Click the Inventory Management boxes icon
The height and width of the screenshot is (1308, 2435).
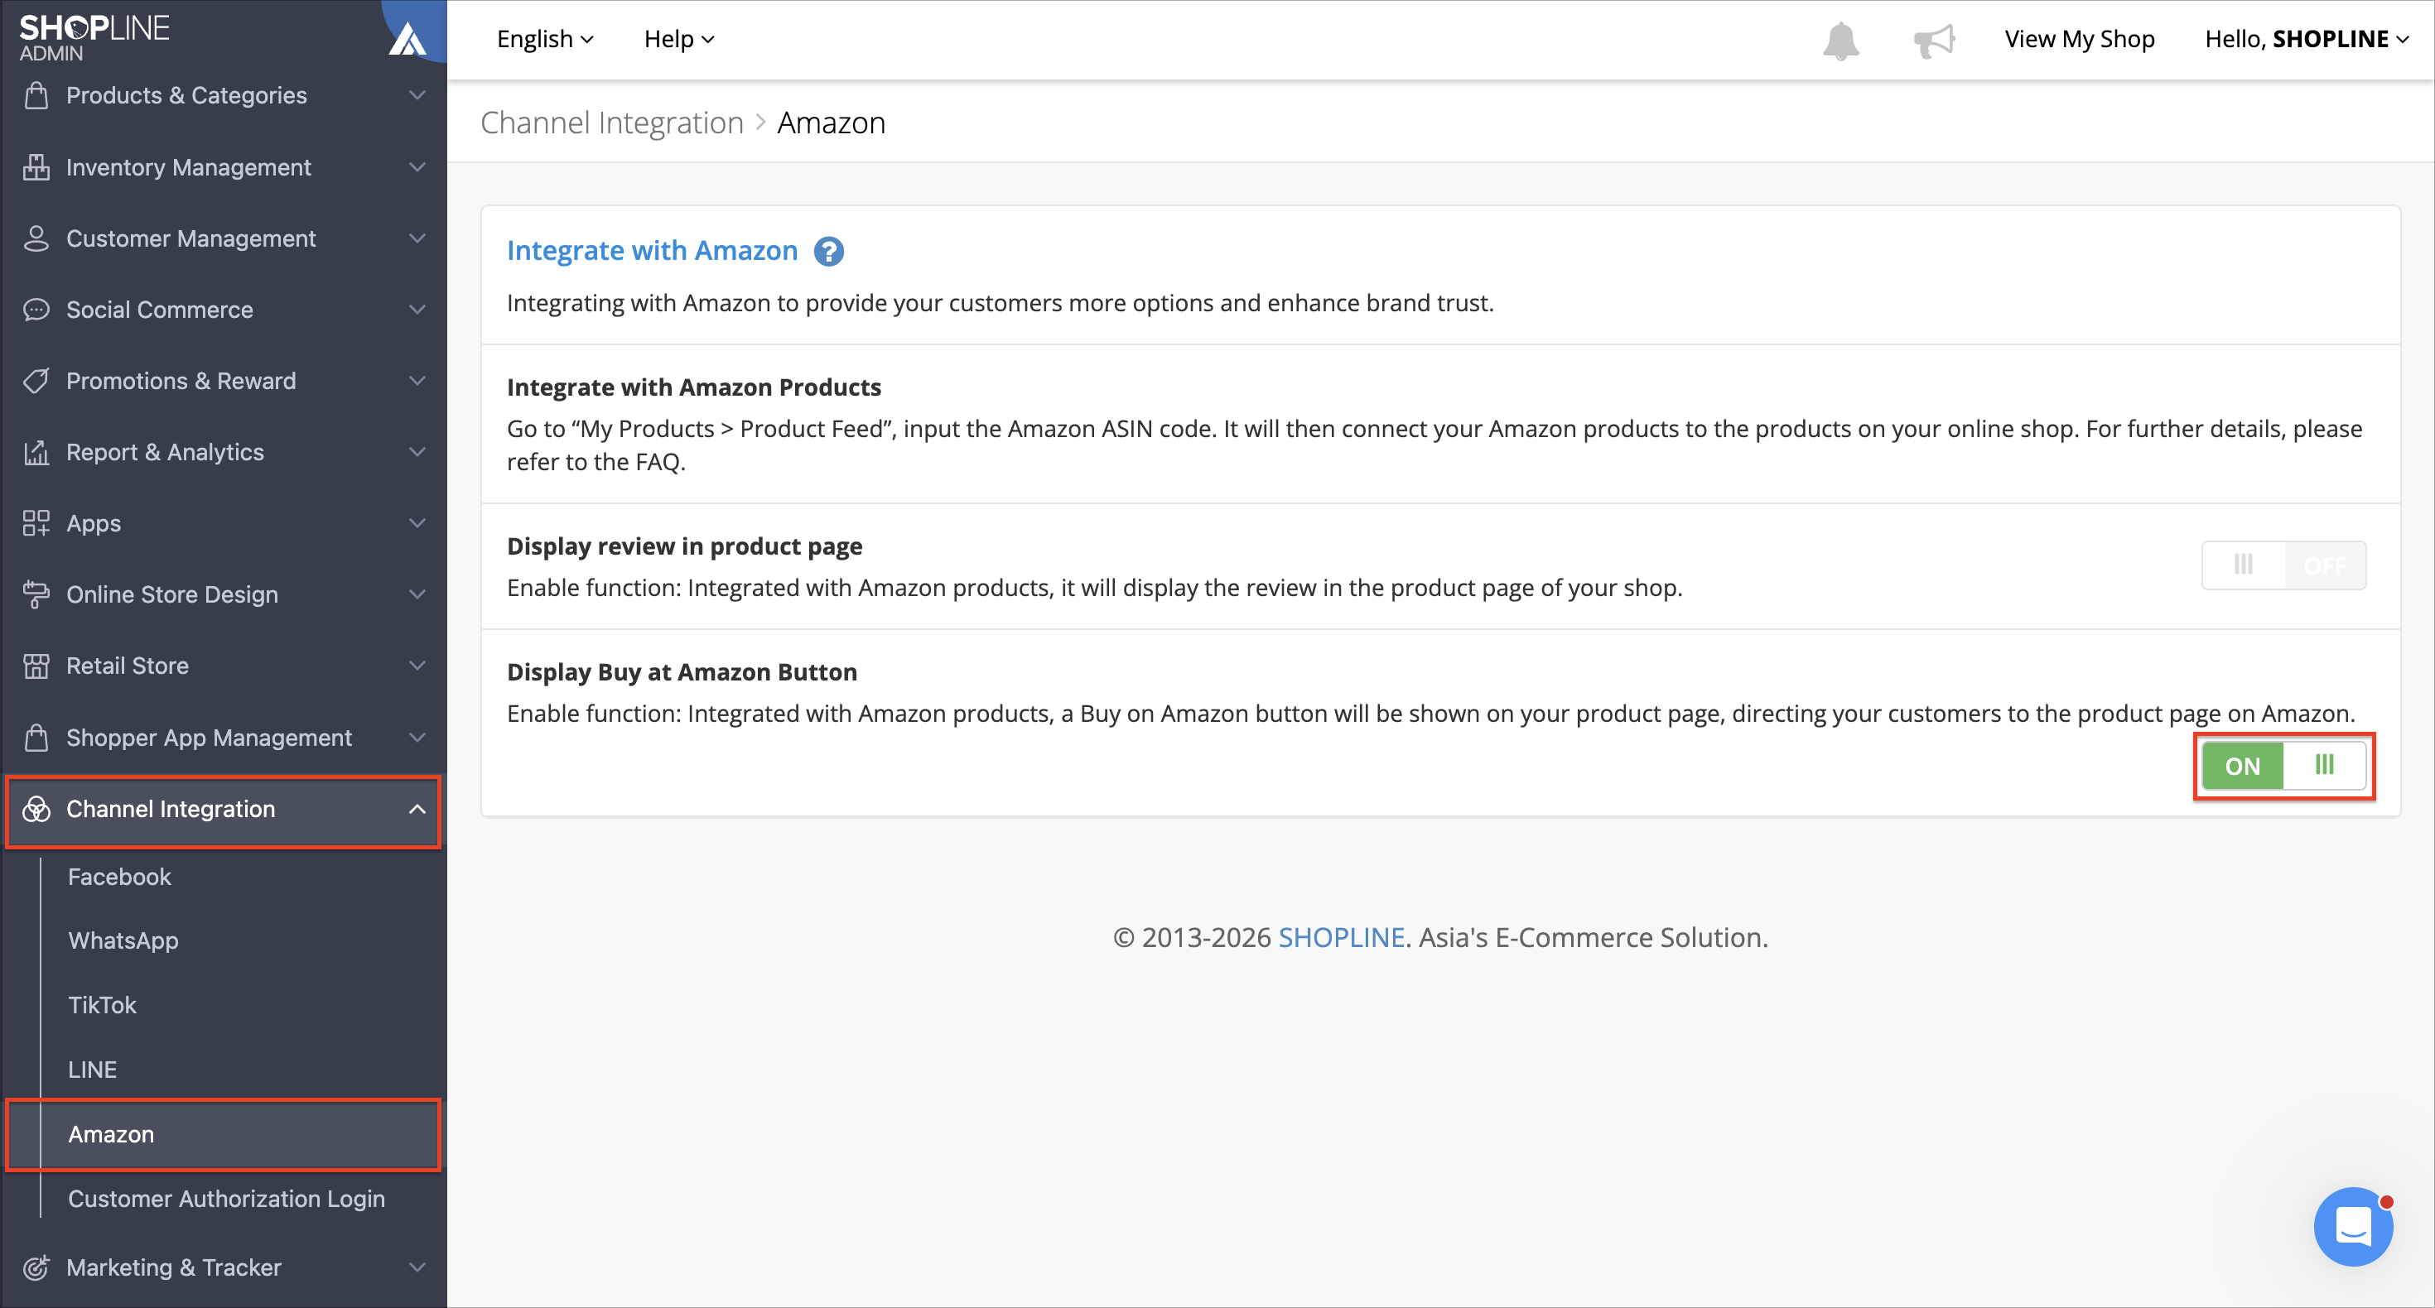pyautogui.click(x=36, y=167)
